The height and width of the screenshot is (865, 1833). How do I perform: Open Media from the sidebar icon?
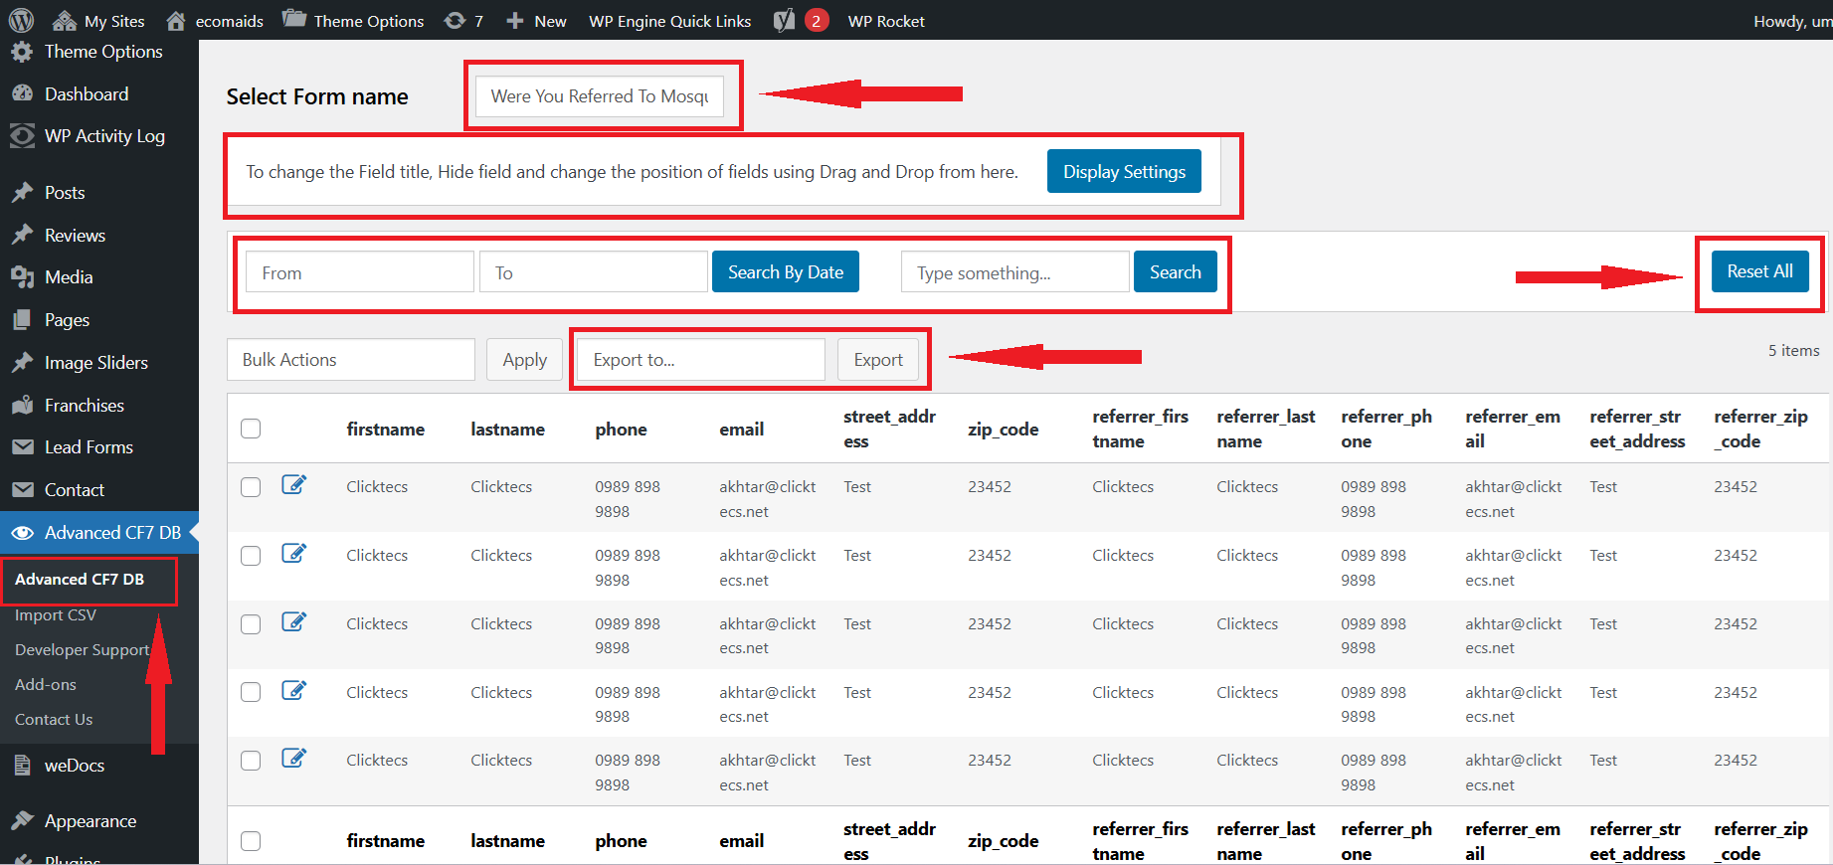(x=22, y=277)
